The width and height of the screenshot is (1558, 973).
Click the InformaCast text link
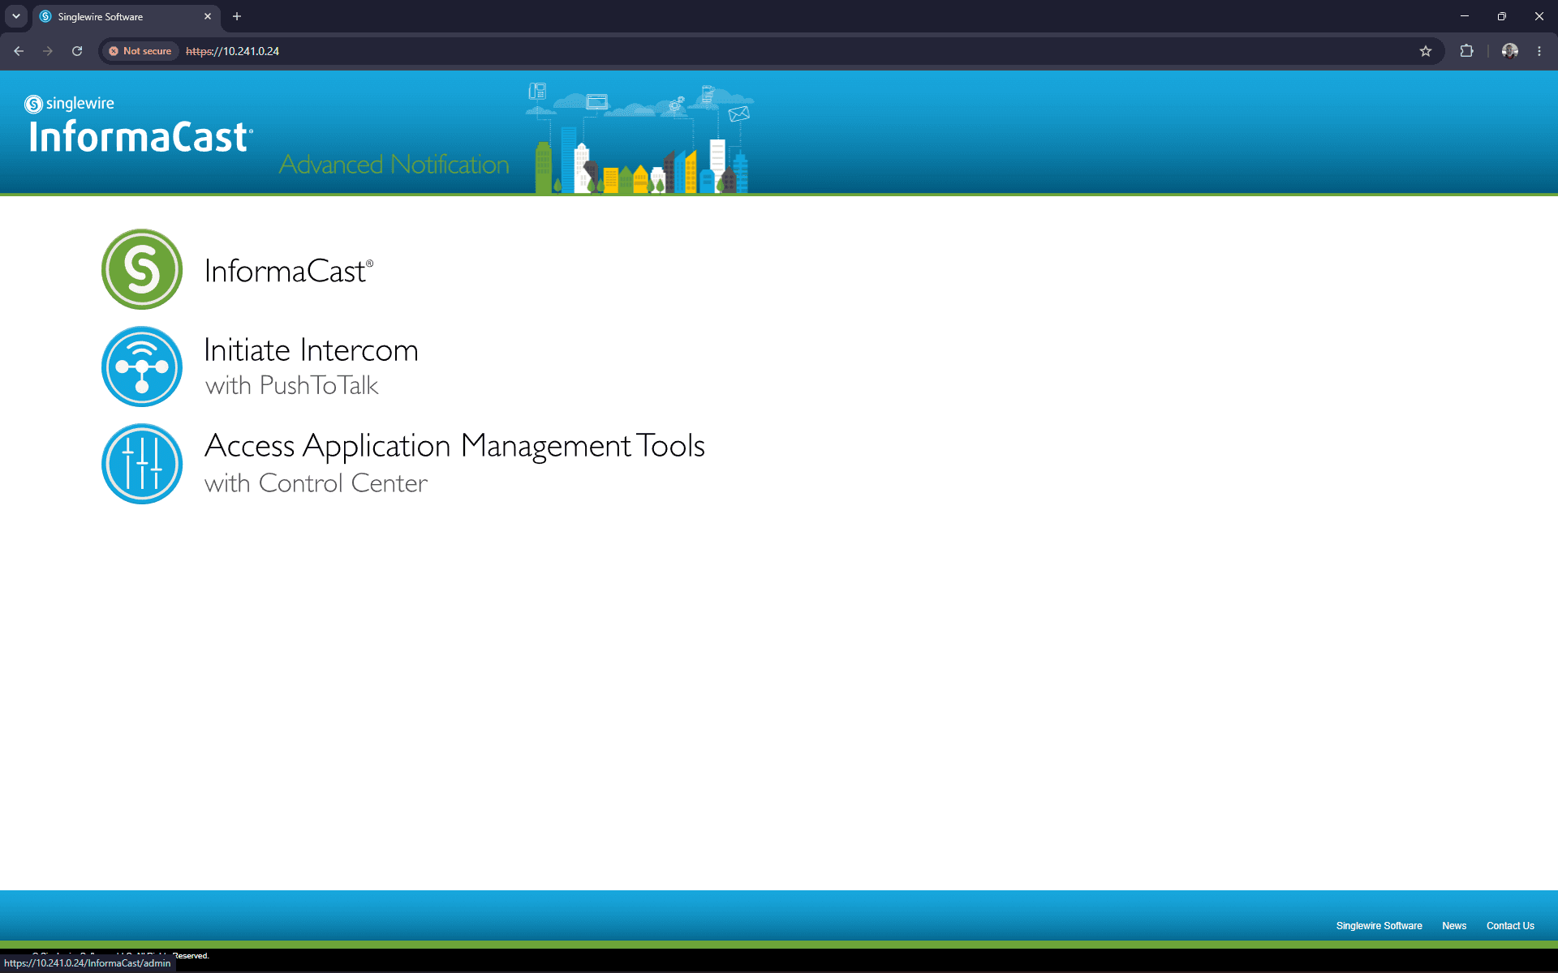tap(288, 271)
